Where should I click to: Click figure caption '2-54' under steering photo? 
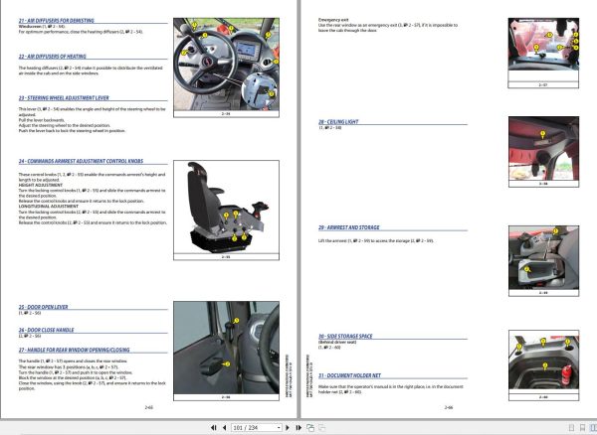point(226,114)
